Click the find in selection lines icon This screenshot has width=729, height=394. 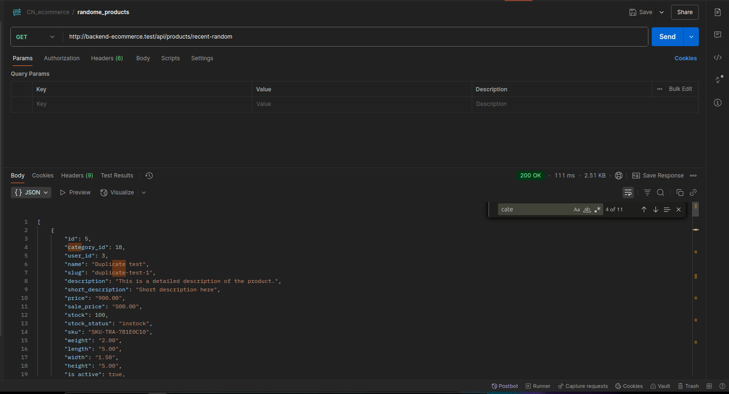(x=667, y=209)
